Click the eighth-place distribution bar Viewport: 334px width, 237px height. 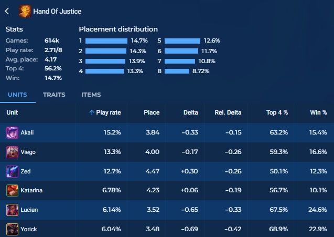pyautogui.click(x=177, y=71)
